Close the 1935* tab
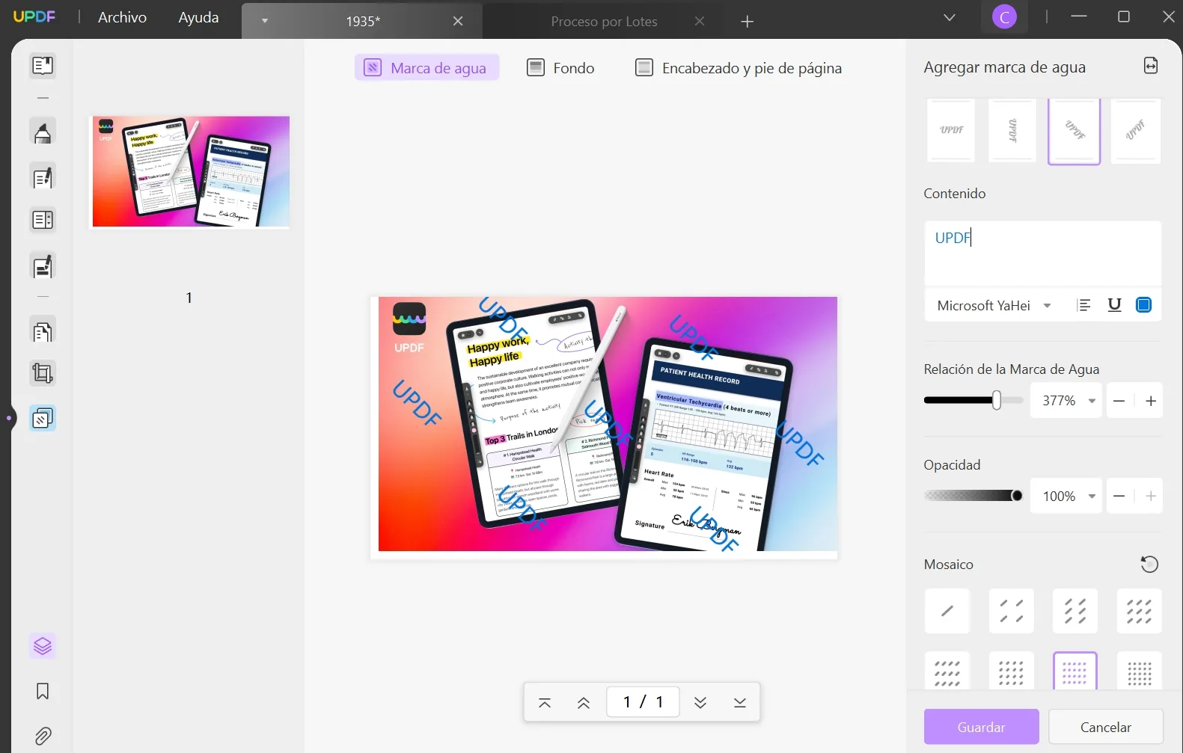Viewport: 1183px width, 753px height. [x=458, y=22]
